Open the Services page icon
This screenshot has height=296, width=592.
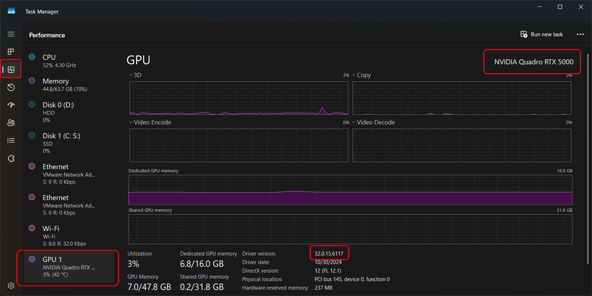click(11, 158)
